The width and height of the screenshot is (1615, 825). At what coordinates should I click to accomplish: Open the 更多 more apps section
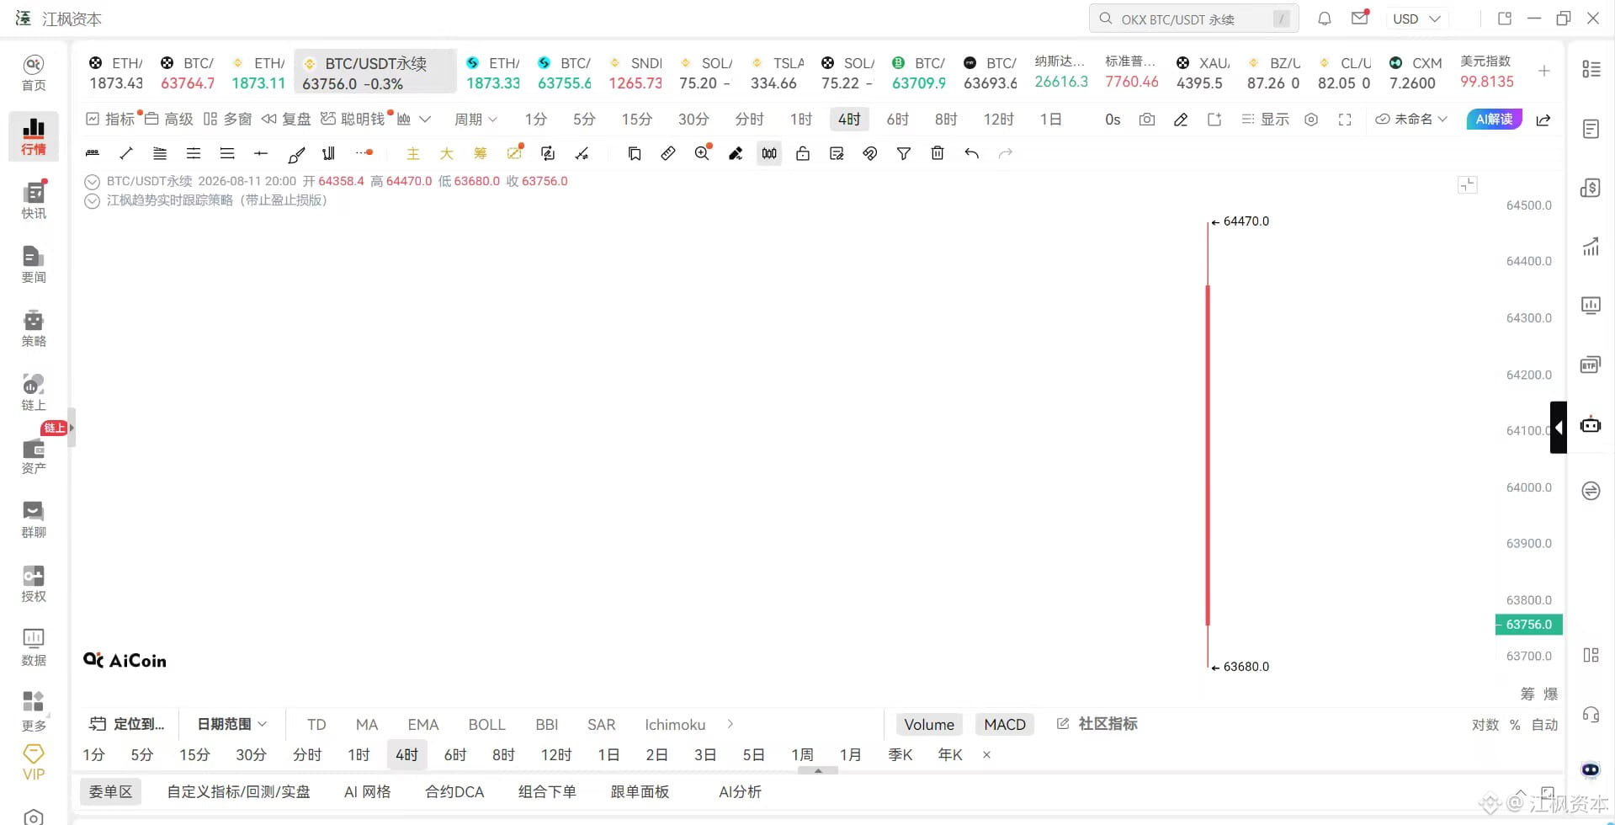click(34, 711)
